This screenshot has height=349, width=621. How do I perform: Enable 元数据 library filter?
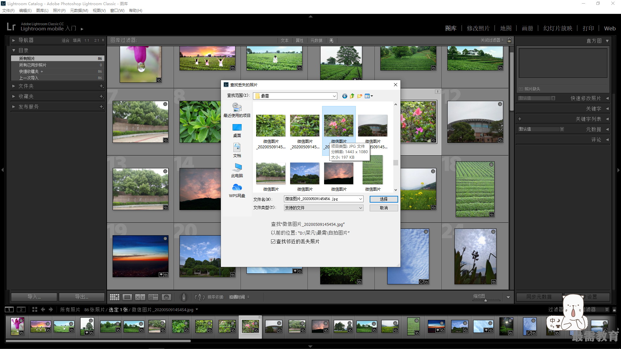pyautogui.click(x=316, y=40)
